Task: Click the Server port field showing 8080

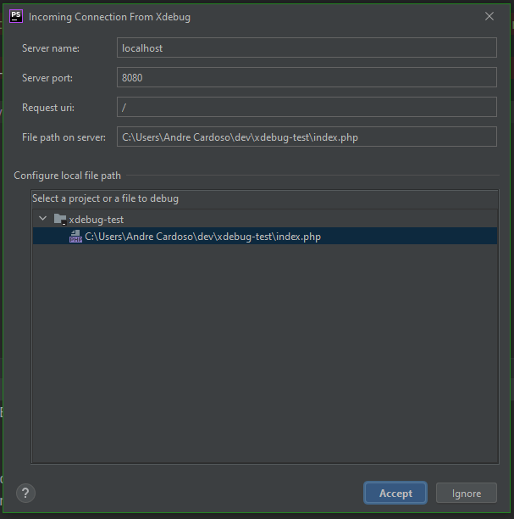Action: (307, 77)
